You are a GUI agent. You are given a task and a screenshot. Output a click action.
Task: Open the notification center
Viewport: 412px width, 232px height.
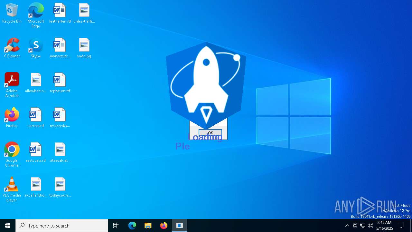401,226
